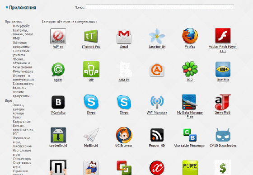Viewport: 253px width, 175px height.
Task: Click the MailDroid paper plane icon
Action: [91, 135]
